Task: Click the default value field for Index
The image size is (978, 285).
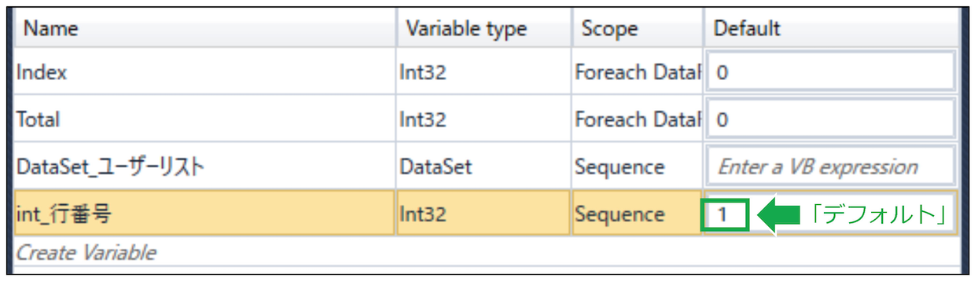Action: click(831, 72)
